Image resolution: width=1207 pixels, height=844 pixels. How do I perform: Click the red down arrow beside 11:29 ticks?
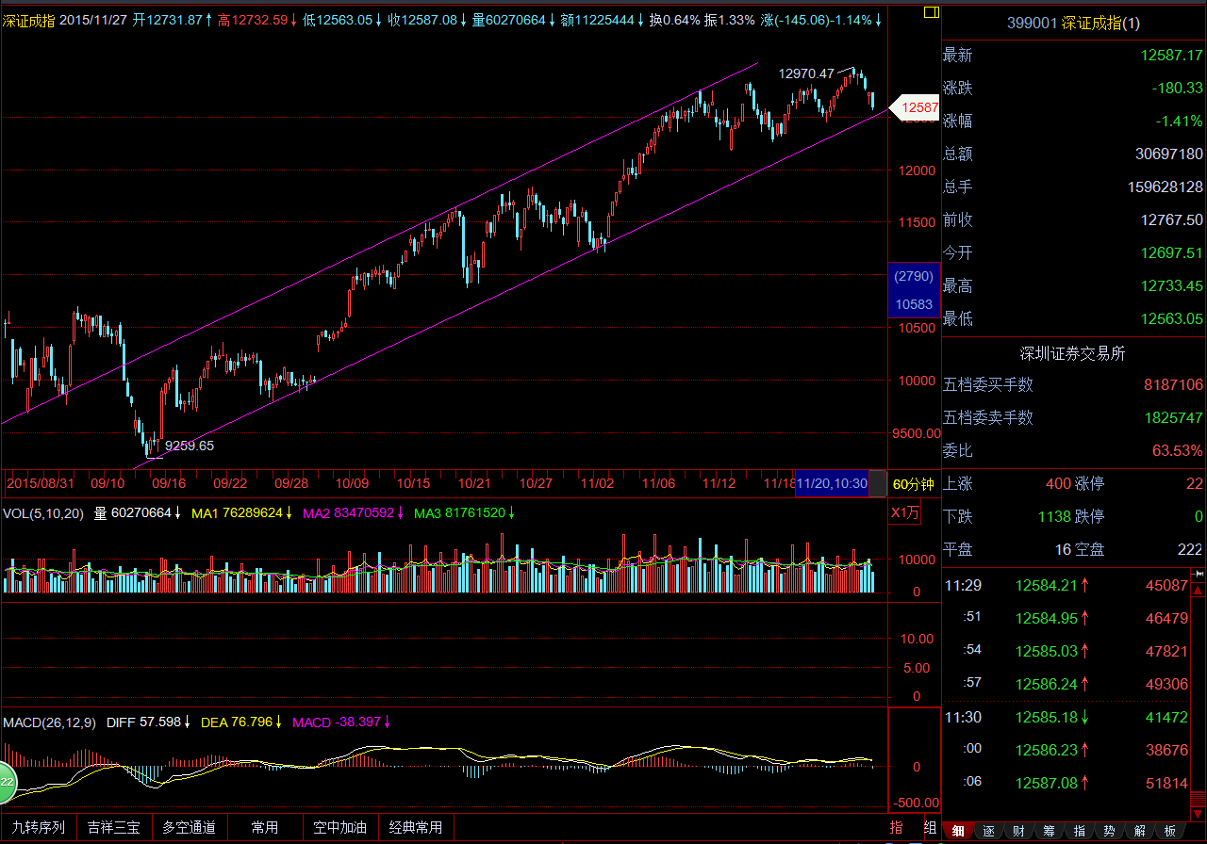[x=1198, y=591]
